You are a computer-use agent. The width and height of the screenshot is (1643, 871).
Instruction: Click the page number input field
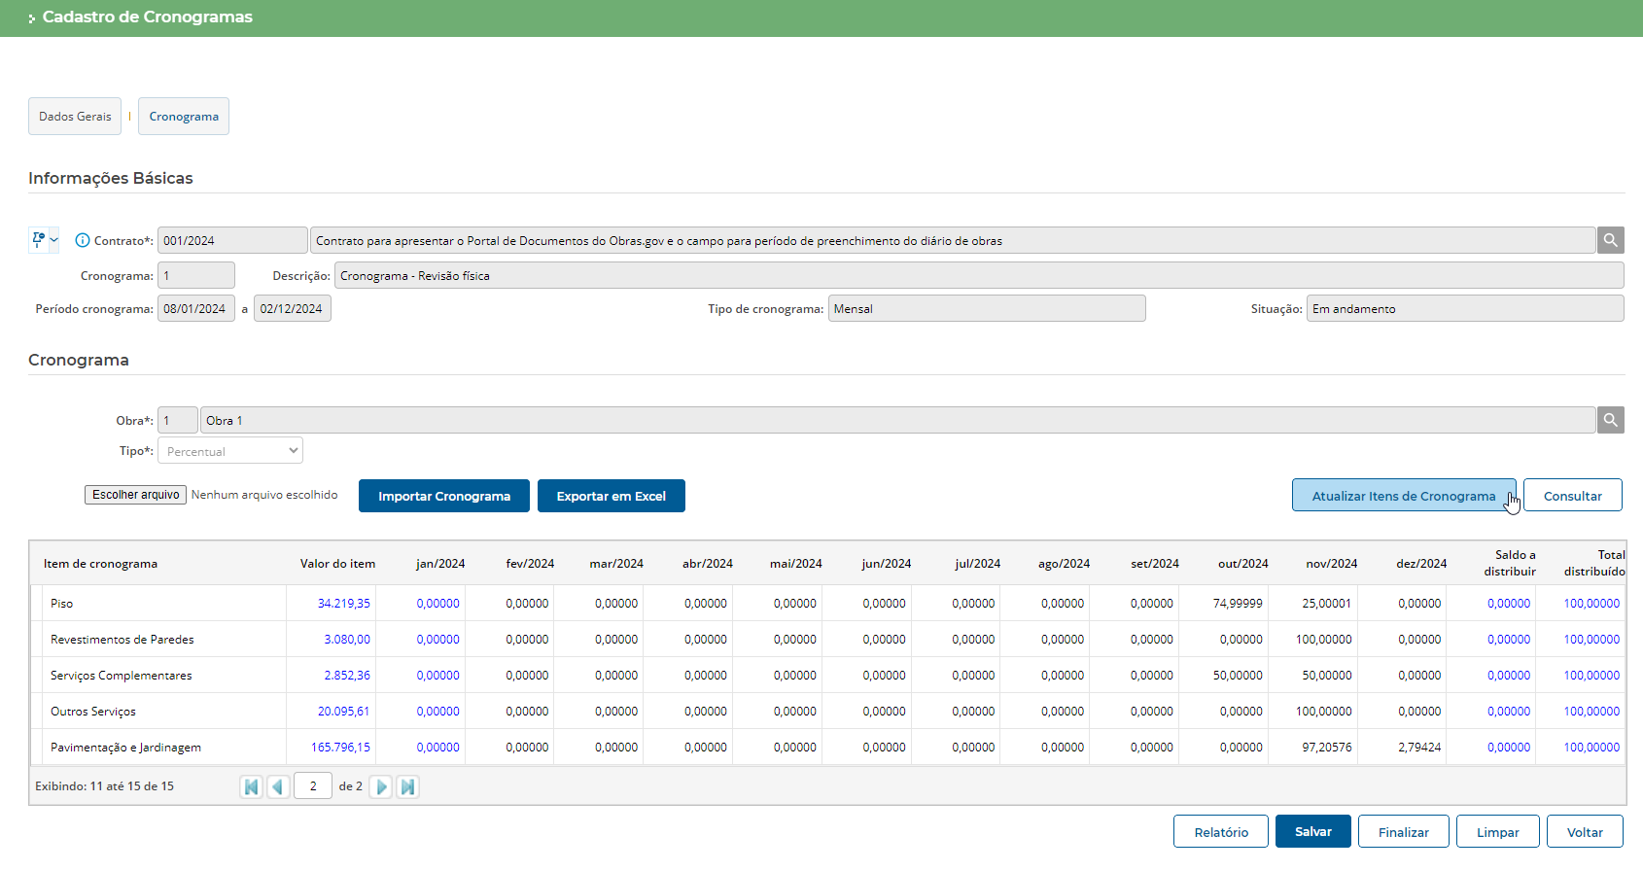(313, 786)
